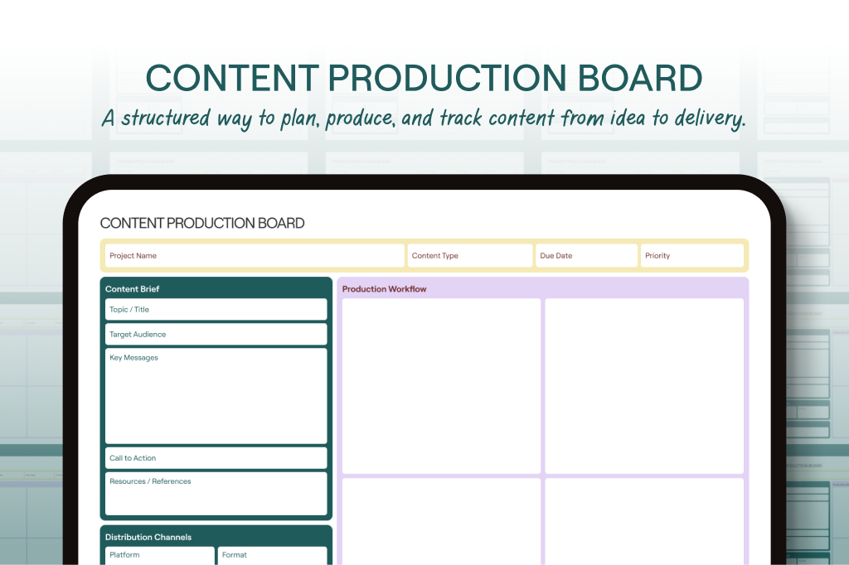Click the large green page heading
Screen dimensions: 849x565
click(x=424, y=79)
